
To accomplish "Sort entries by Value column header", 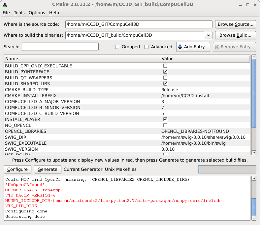I will pyautogui.click(x=205, y=58).
